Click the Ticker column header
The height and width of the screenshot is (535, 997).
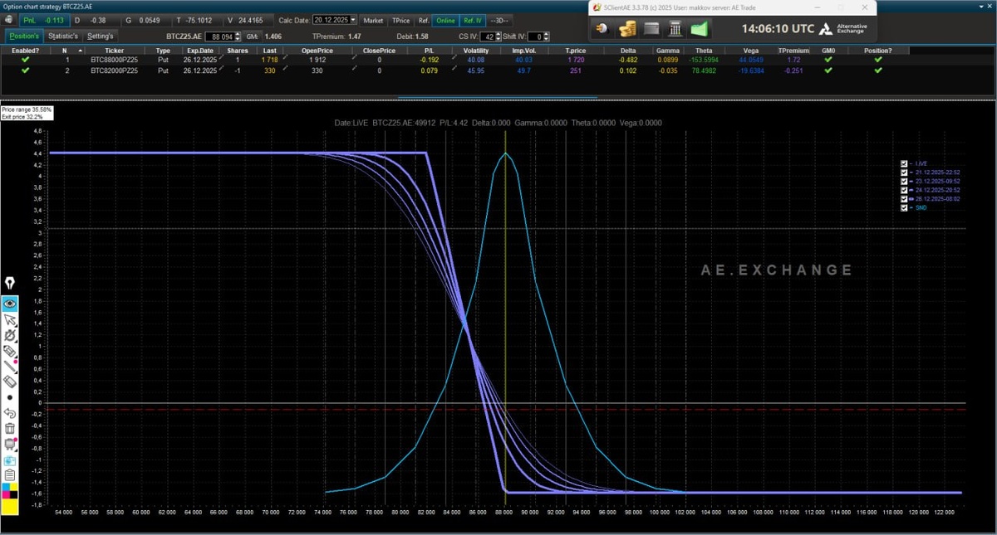(x=115, y=51)
